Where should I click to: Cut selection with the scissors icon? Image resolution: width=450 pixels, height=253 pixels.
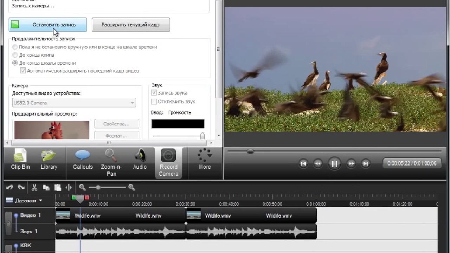34,188
